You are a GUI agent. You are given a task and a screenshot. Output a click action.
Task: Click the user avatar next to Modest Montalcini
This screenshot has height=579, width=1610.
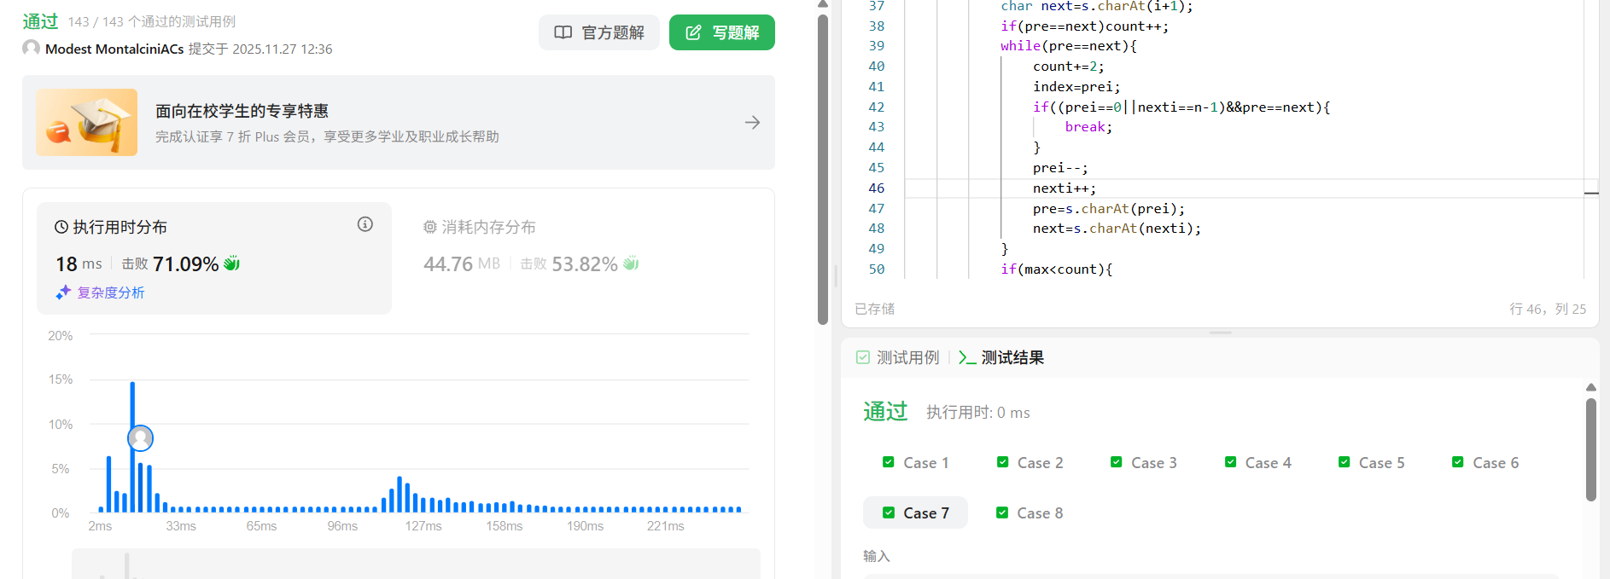coord(32,49)
